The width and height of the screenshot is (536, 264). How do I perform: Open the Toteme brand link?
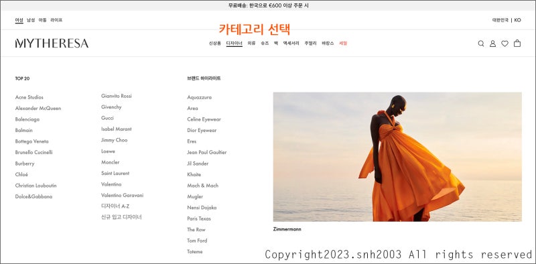[x=195, y=252]
